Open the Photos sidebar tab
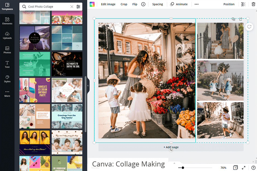Image resolution: width=257 pixels, height=171 pixels. tap(7, 50)
